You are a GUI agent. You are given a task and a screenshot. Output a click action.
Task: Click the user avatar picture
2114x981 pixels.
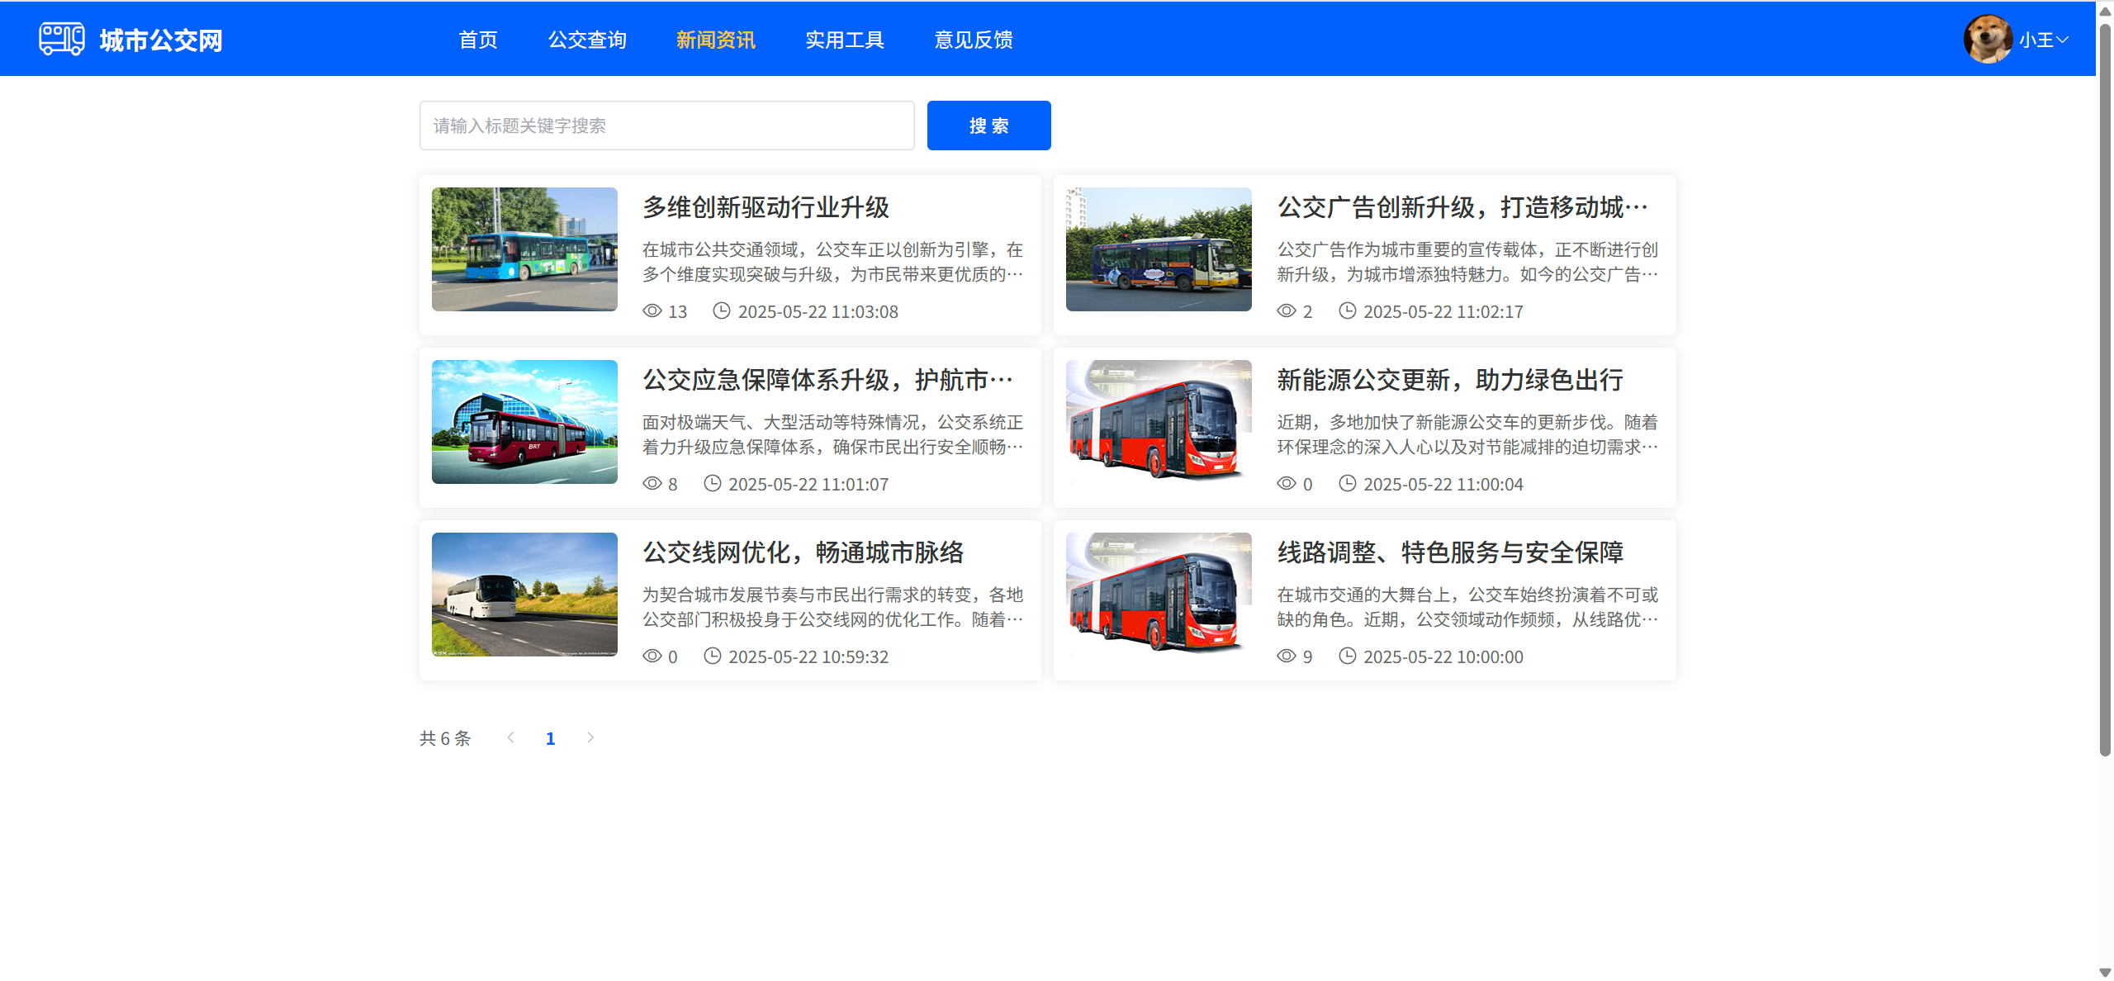[x=1987, y=39]
